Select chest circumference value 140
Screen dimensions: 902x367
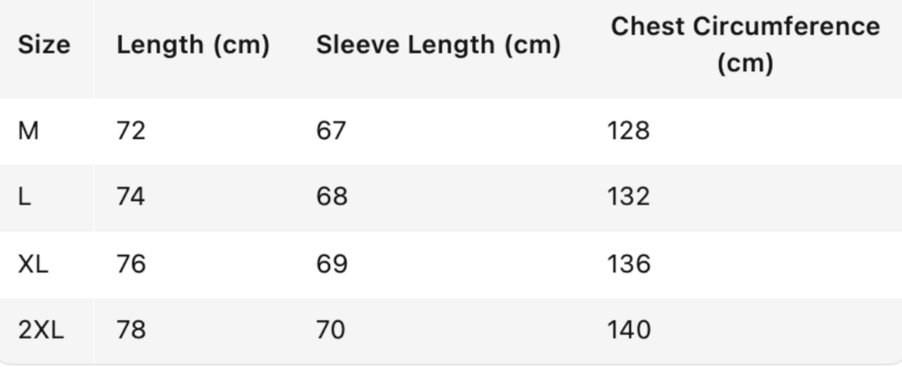[x=629, y=331]
